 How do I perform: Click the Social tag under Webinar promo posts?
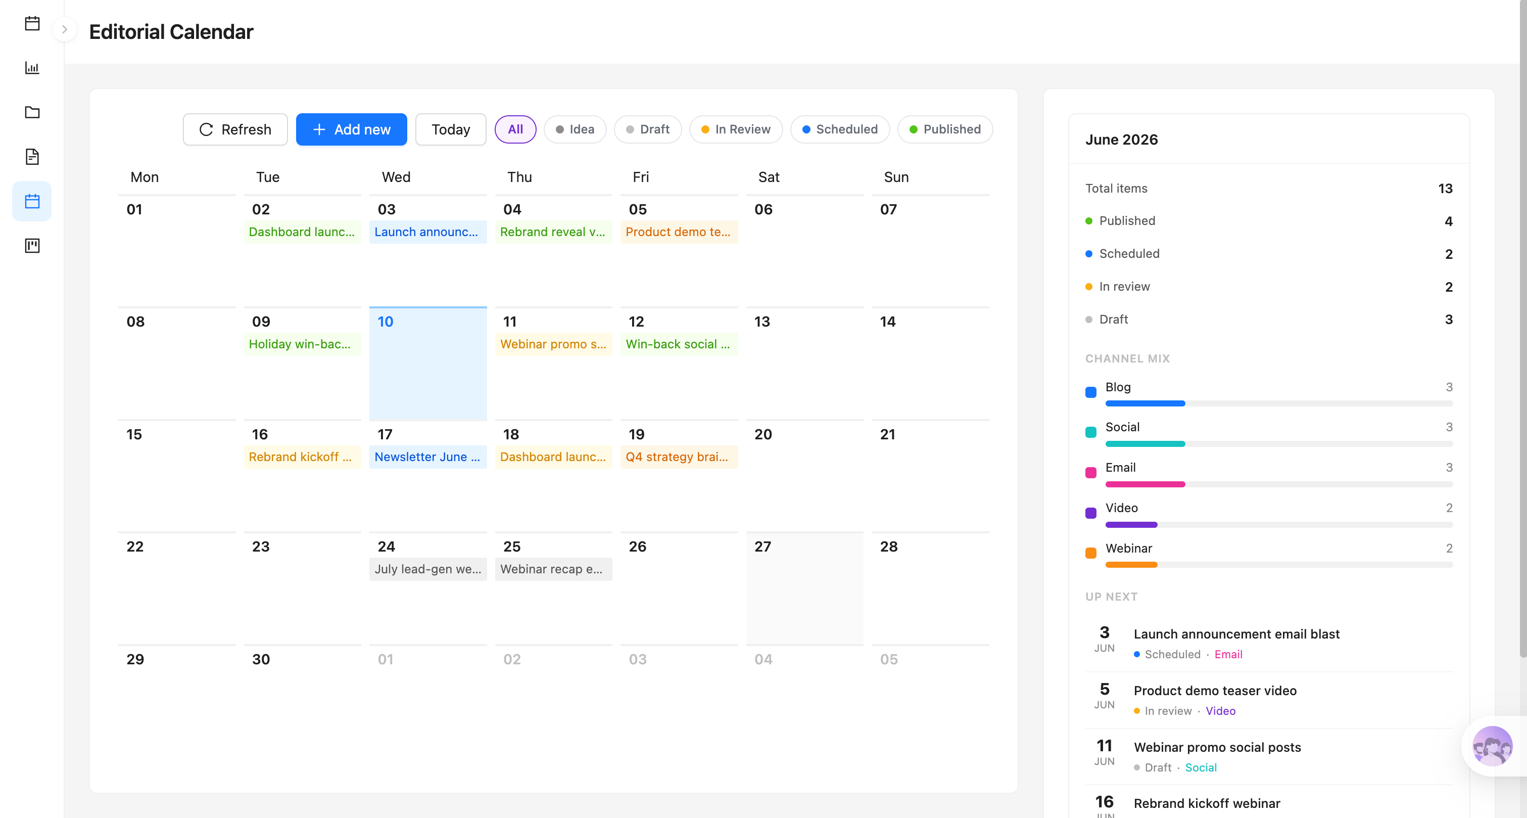pyautogui.click(x=1201, y=767)
